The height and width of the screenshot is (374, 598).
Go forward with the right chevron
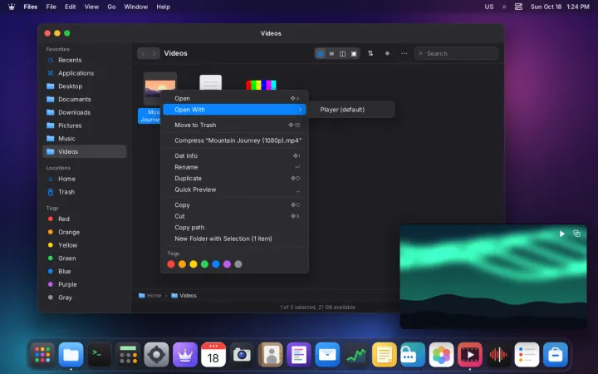pyautogui.click(x=154, y=53)
